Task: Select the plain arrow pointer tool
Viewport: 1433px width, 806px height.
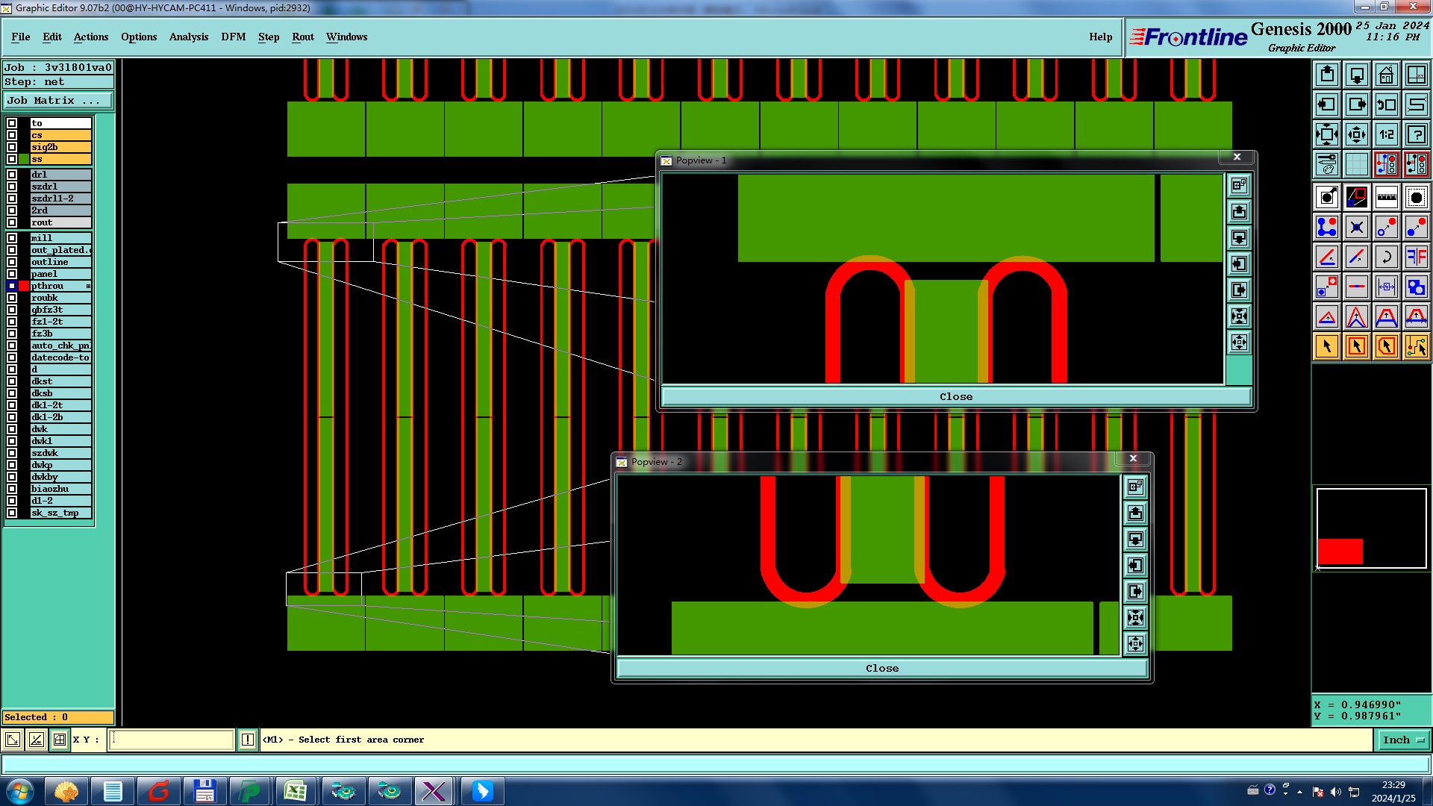Action: click(1327, 346)
